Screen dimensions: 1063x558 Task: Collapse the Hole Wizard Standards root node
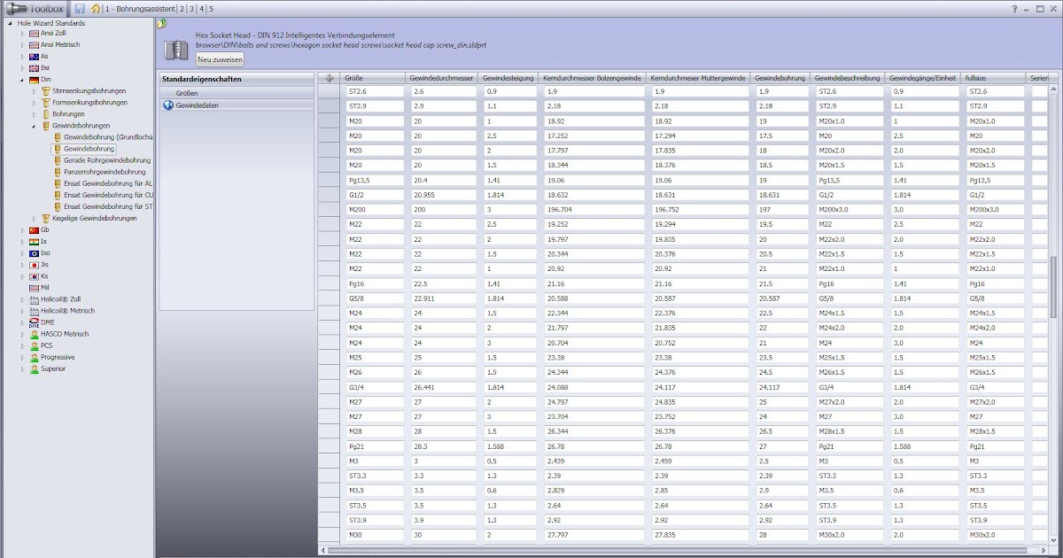pyautogui.click(x=10, y=23)
